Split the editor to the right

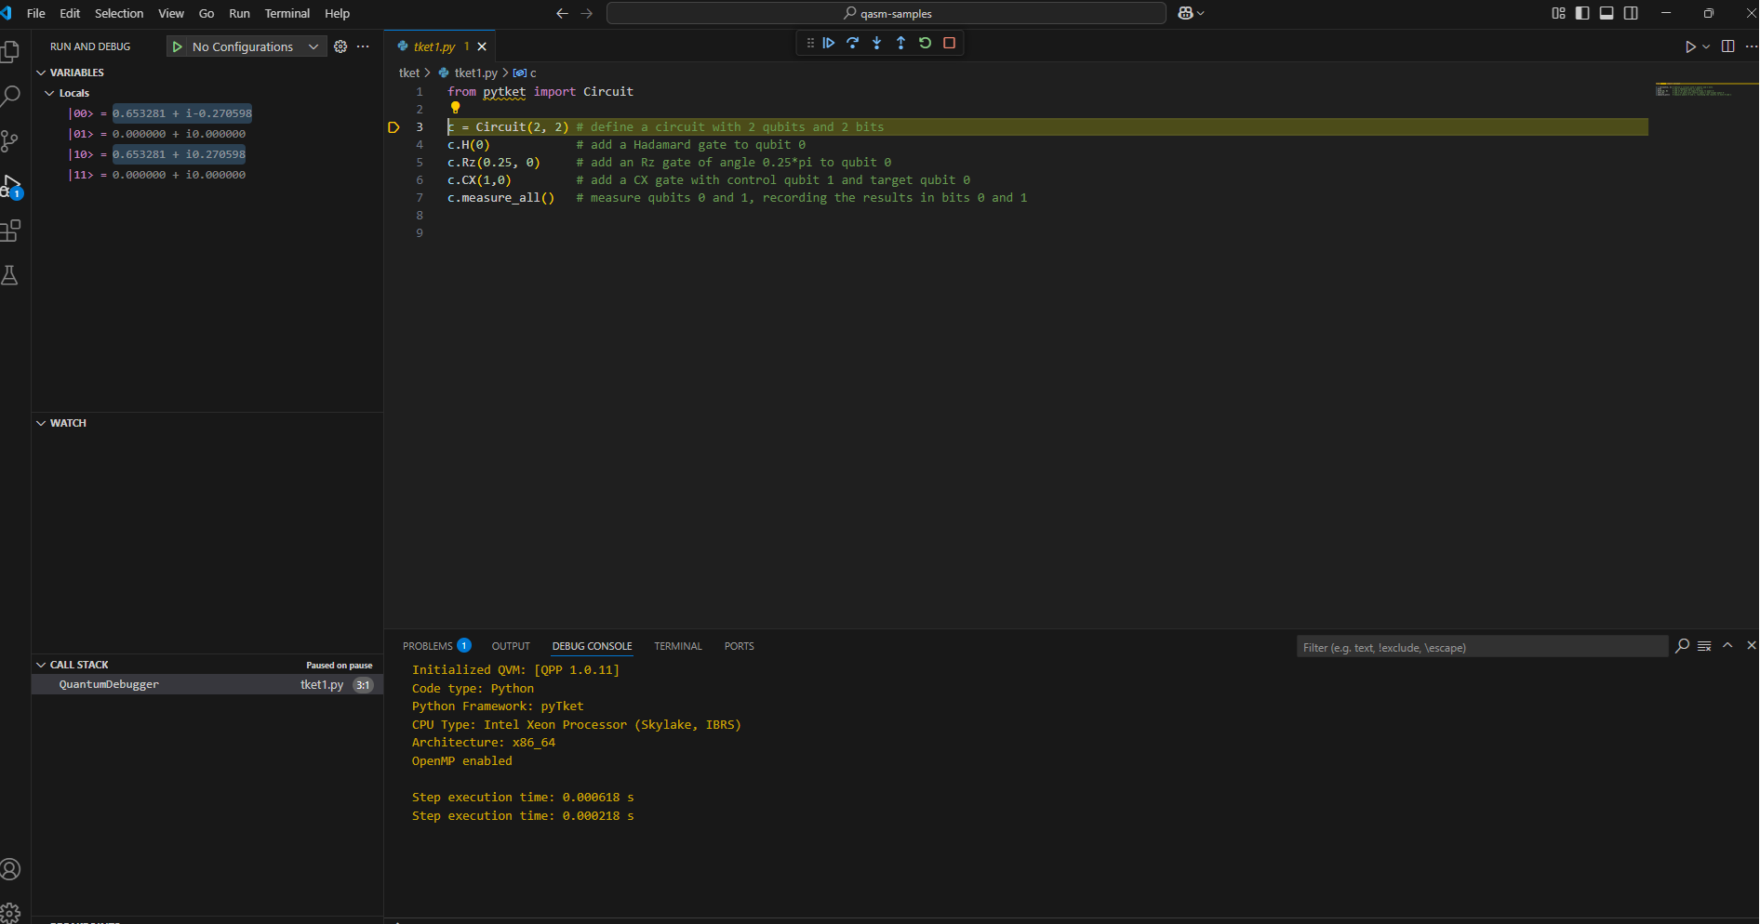(x=1728, y=46)
